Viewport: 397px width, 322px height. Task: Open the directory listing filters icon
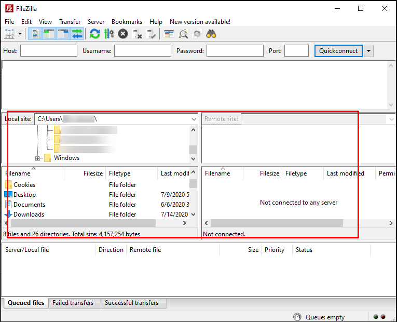point(169,34)
